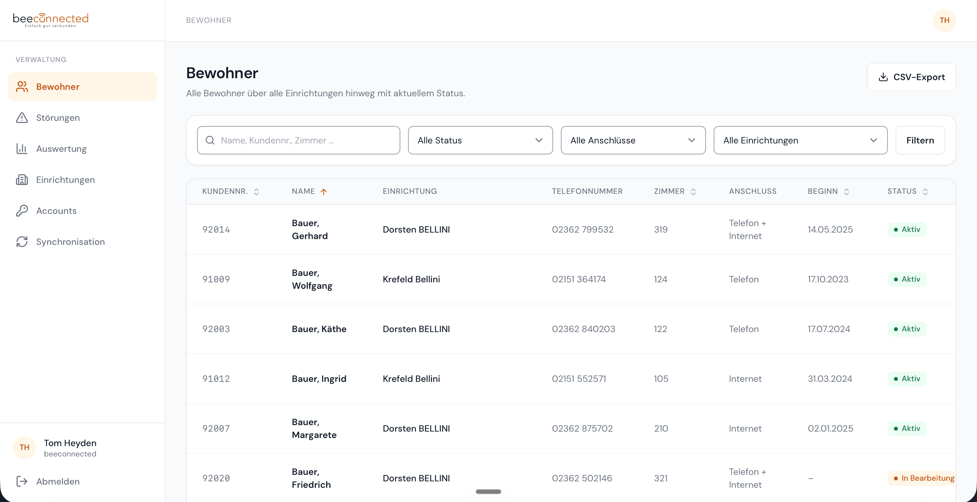Click the In Bearbeitung status badge

pos(922,478)
